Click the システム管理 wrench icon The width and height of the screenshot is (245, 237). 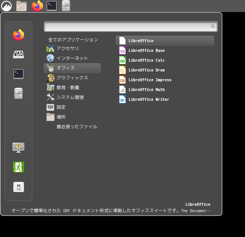pyautogui.click(x=51, y=97)
